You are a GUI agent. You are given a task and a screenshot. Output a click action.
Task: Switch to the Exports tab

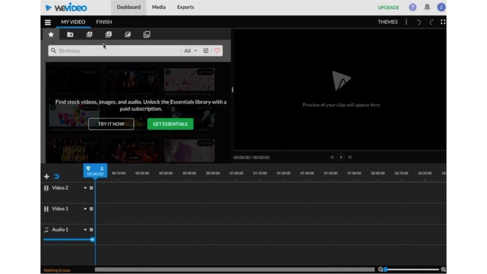(x=186, y=7)
